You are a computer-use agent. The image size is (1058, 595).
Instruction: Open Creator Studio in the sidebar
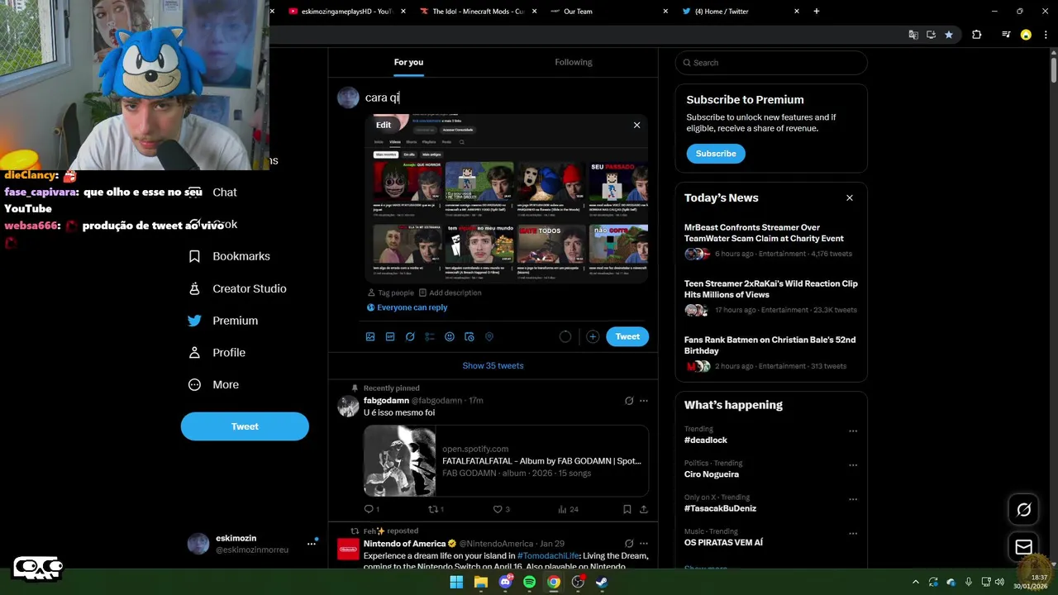pos(237,288)
